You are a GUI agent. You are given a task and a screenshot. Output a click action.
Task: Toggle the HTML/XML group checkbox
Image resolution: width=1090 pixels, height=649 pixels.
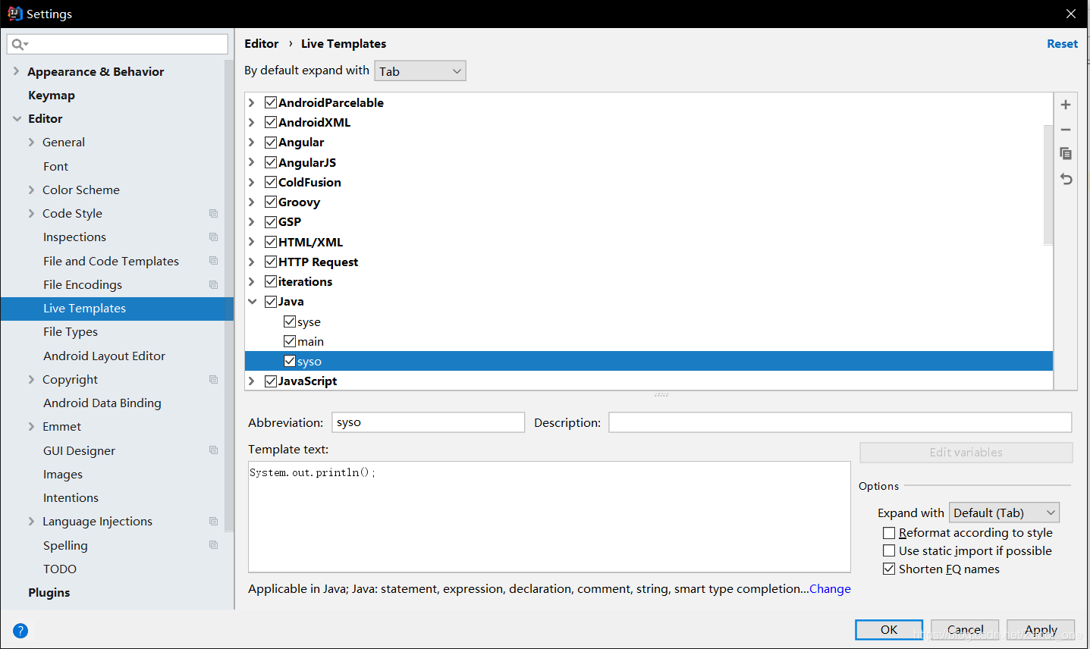[x=271, y=242]
